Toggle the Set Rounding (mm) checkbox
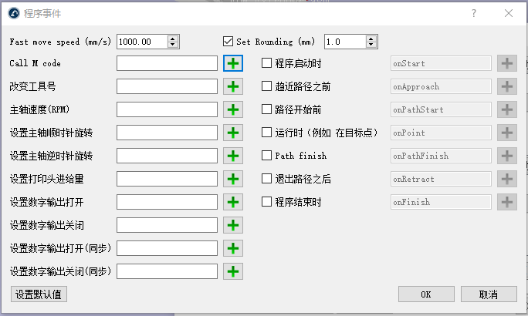Screen dimensions: 528x316 click(x=228, y=42)
